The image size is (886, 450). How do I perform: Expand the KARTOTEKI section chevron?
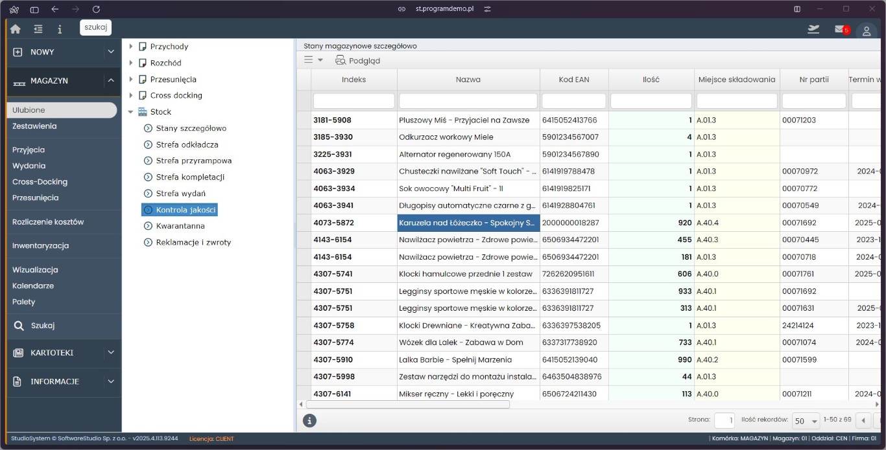point(111,353)
